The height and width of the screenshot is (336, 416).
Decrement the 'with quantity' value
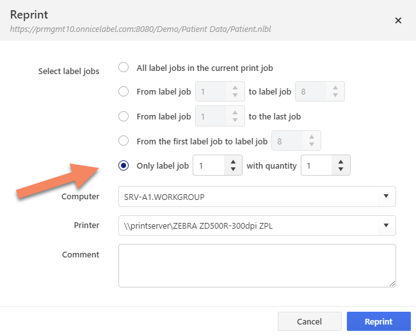click(x=340, y=170)
